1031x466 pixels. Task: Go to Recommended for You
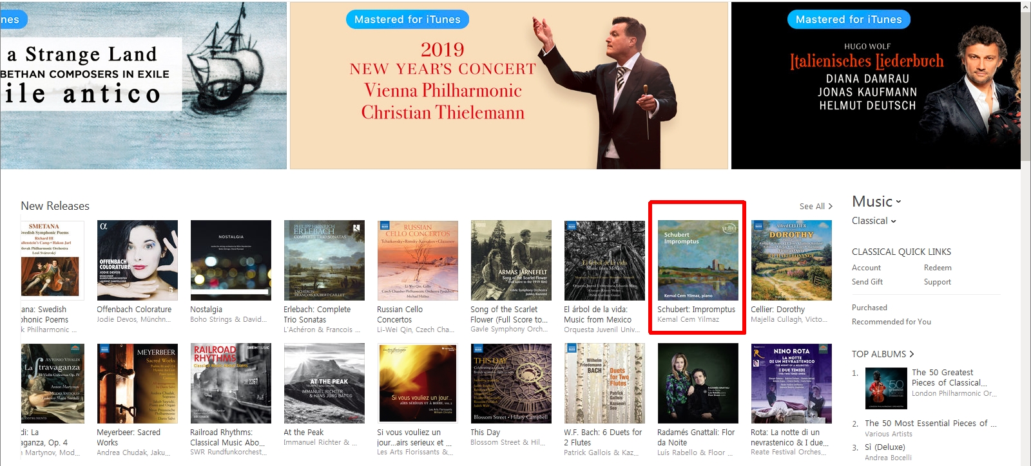[891, 322]
